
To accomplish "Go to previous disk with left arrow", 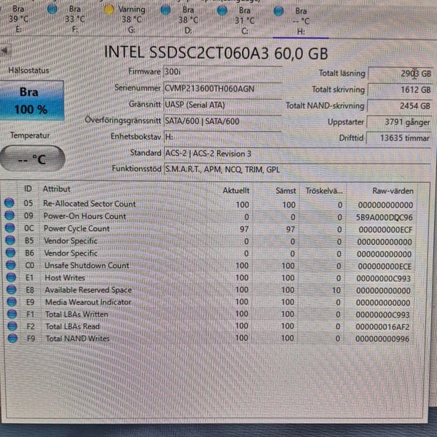I will 4,51.
